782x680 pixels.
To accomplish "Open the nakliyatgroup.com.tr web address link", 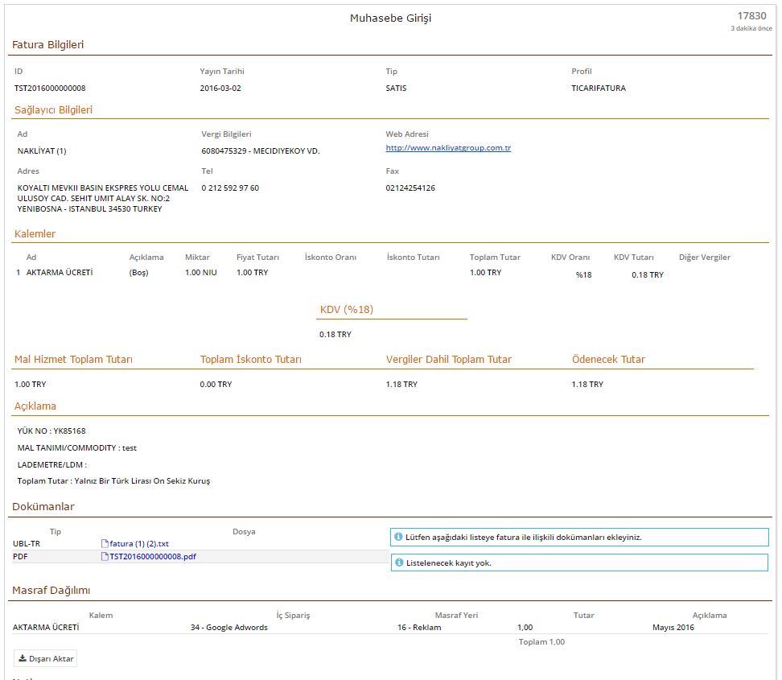I will click(448, 148).
